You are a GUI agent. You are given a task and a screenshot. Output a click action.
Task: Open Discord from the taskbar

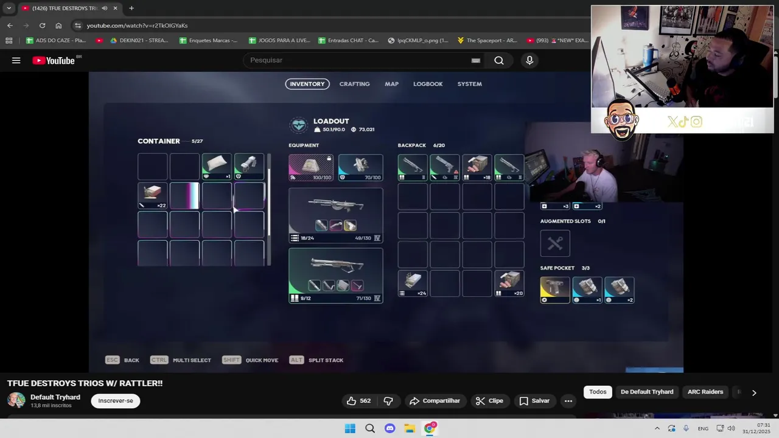pyautogui.click(x=390, y=428)
